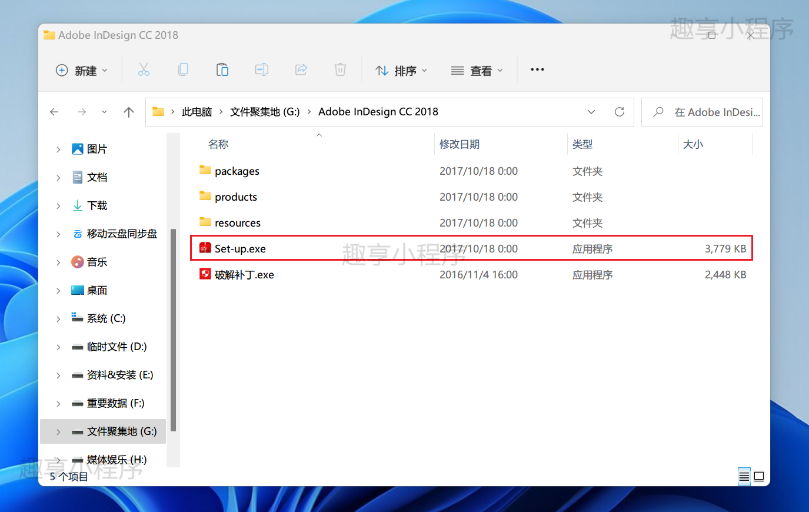This screenshot has width=809, height=512.
Task: Click 文件聚集地 (G:) breadcrumb segment
Action: [265, 112]
